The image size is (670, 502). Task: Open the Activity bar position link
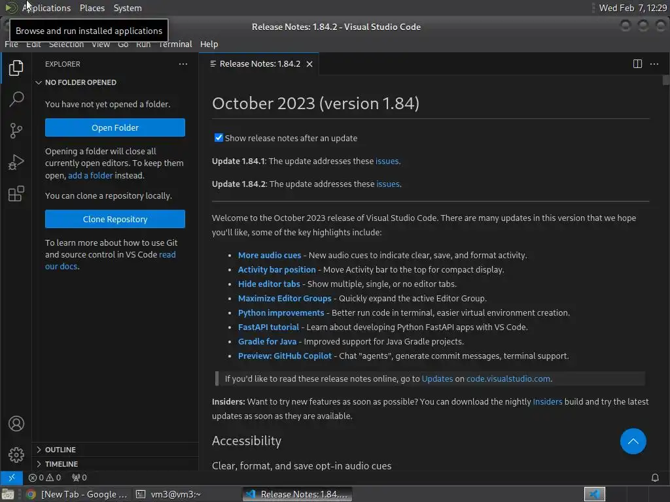tap(277, 270)
